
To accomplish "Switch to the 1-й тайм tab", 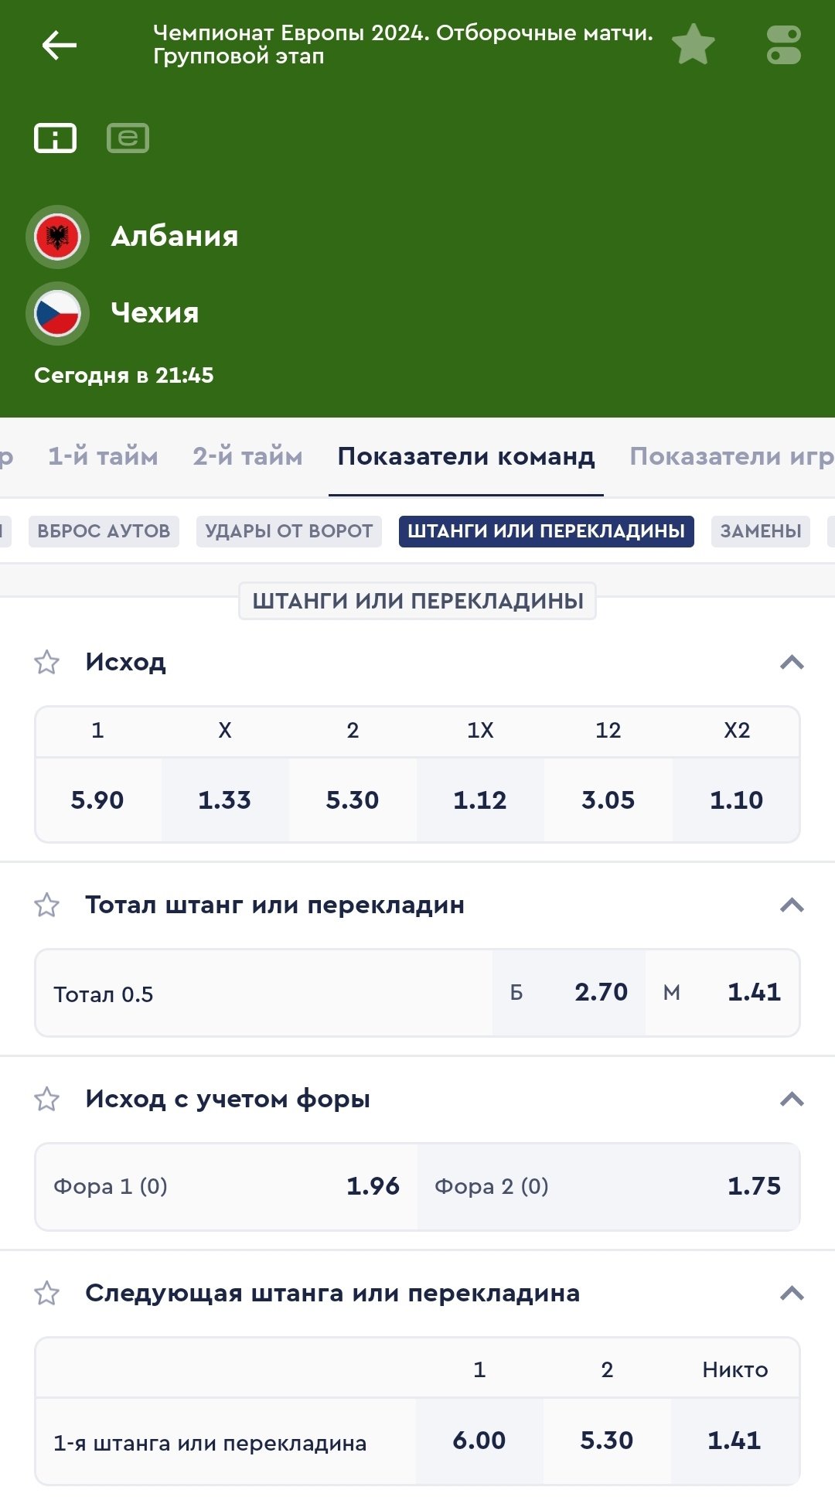I will click(103, 456).
